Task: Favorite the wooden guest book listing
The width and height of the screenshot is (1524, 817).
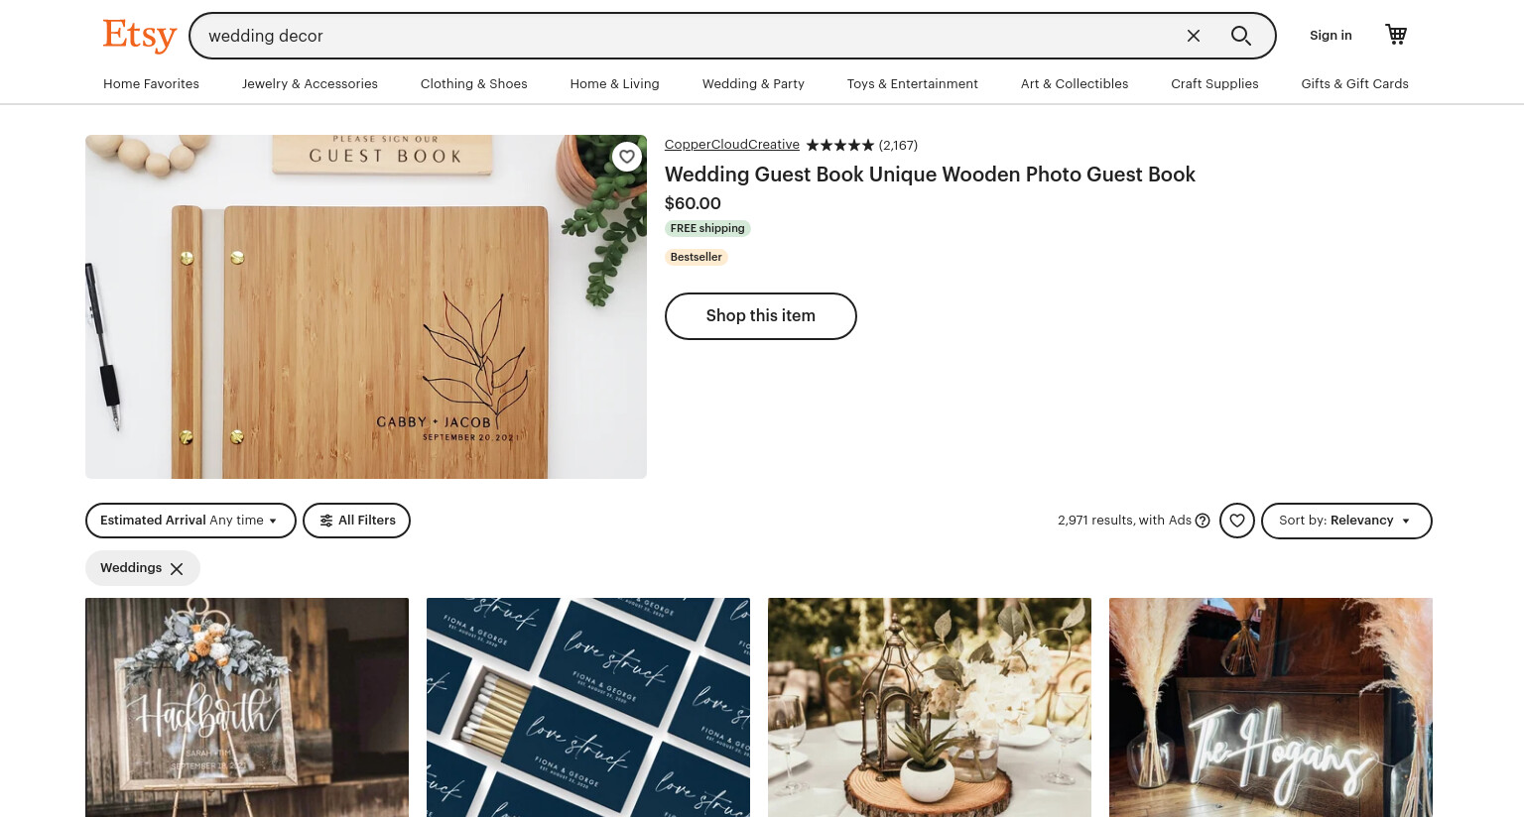Action: 627,157
